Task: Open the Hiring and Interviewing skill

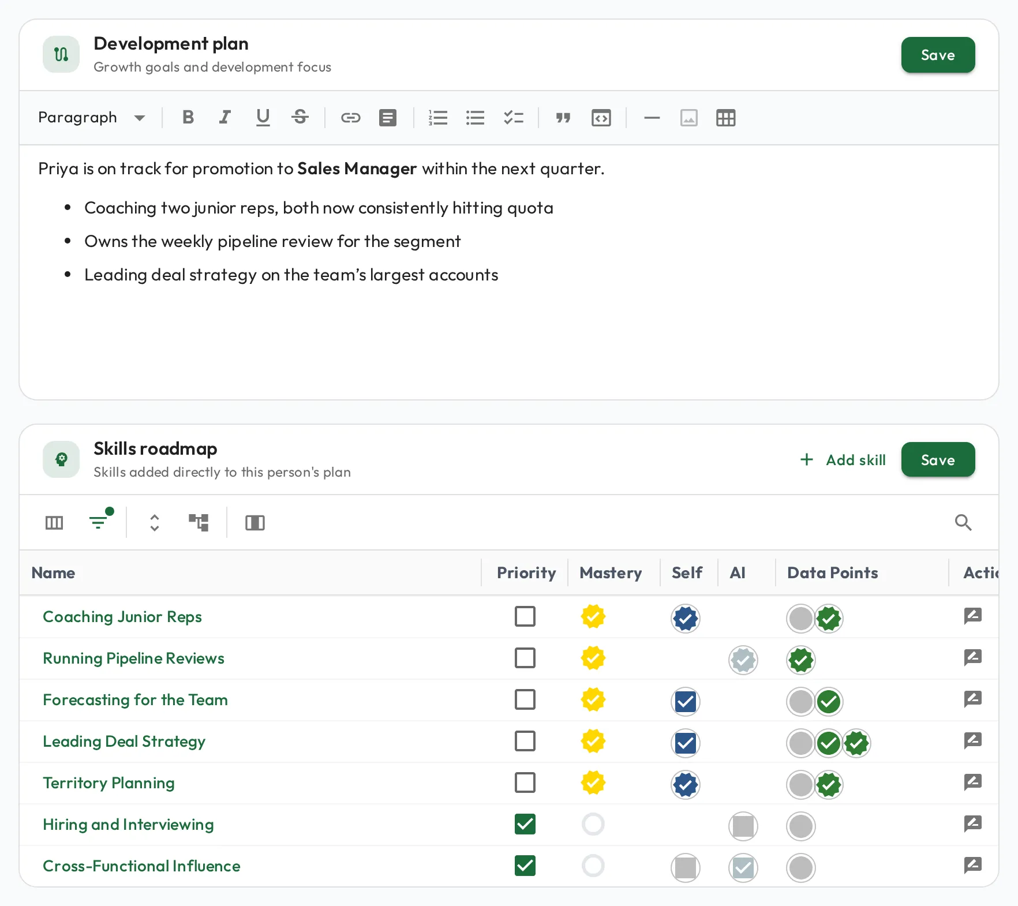Action: pos(128,825)
